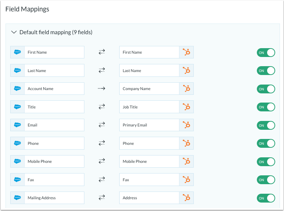284x211 pixels.
Task: Click sync direction arrows for Last Name row
Action: point(102,70)
